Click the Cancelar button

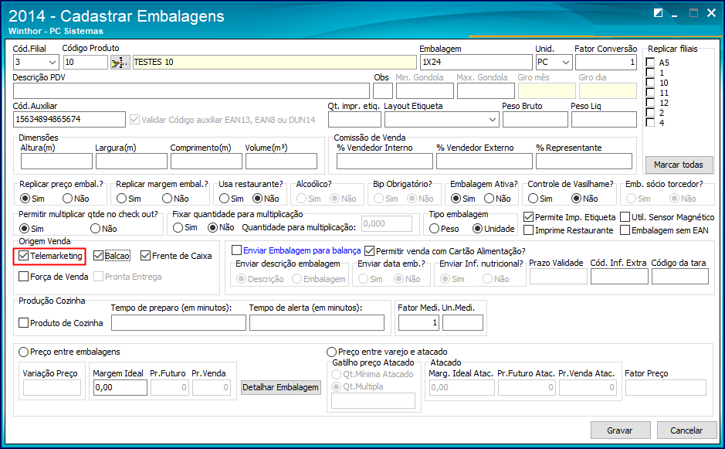[x=686, y=430]
